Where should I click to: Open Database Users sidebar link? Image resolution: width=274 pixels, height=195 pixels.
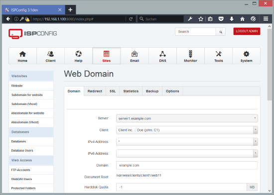click(x=31, y=151)
